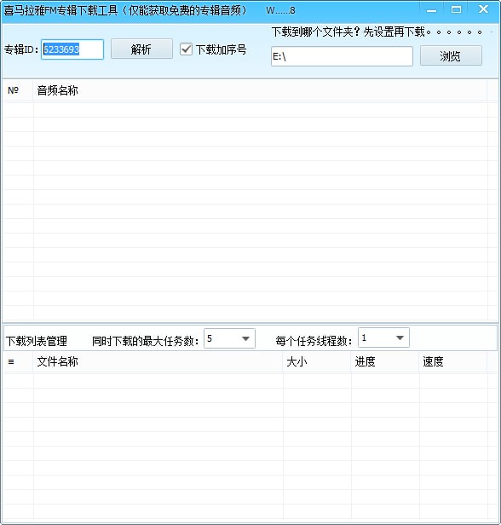Click the 下载列表管理 label

tap(37, 341)
